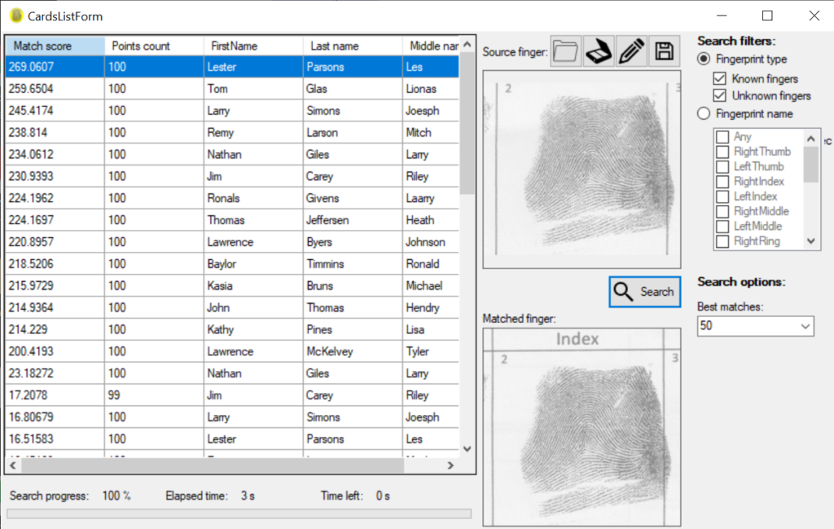Click the pencil edit icon
Viewport: 834px width, 529px height.
click(631, 51)
